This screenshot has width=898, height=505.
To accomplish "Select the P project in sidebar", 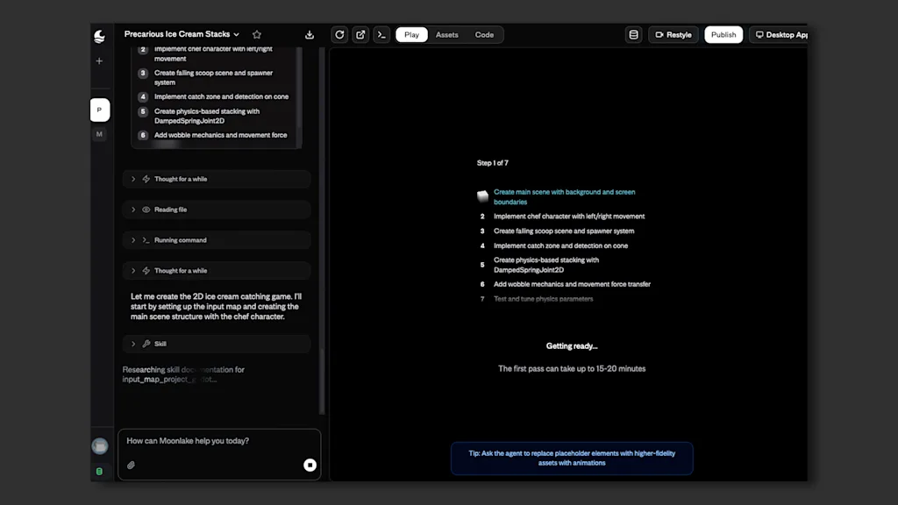I will [99, 110].
